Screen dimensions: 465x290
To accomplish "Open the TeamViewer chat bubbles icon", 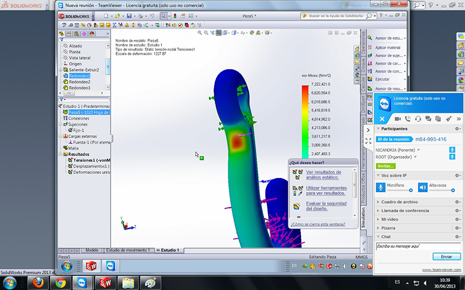I will [427, 118].
